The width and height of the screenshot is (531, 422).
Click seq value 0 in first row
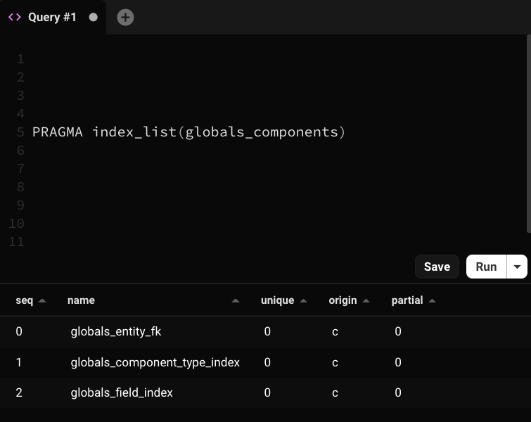pos(19,331)
